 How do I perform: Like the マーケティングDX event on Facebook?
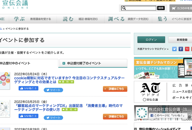click(28, 116)
